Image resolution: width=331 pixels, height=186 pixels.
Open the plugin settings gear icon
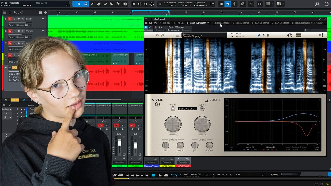tap(321, 35)
